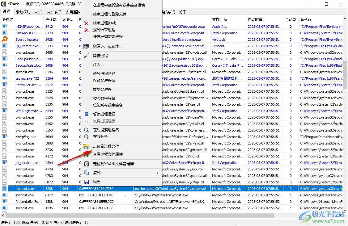The width and height of the screenshot is (348, 226).
Task: Click the vertical scrollbar up arrow
Action: pyautogui.click(x=345, y=19)
